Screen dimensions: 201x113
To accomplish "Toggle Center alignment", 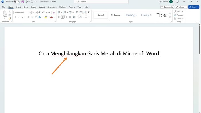I will [63, 17].
